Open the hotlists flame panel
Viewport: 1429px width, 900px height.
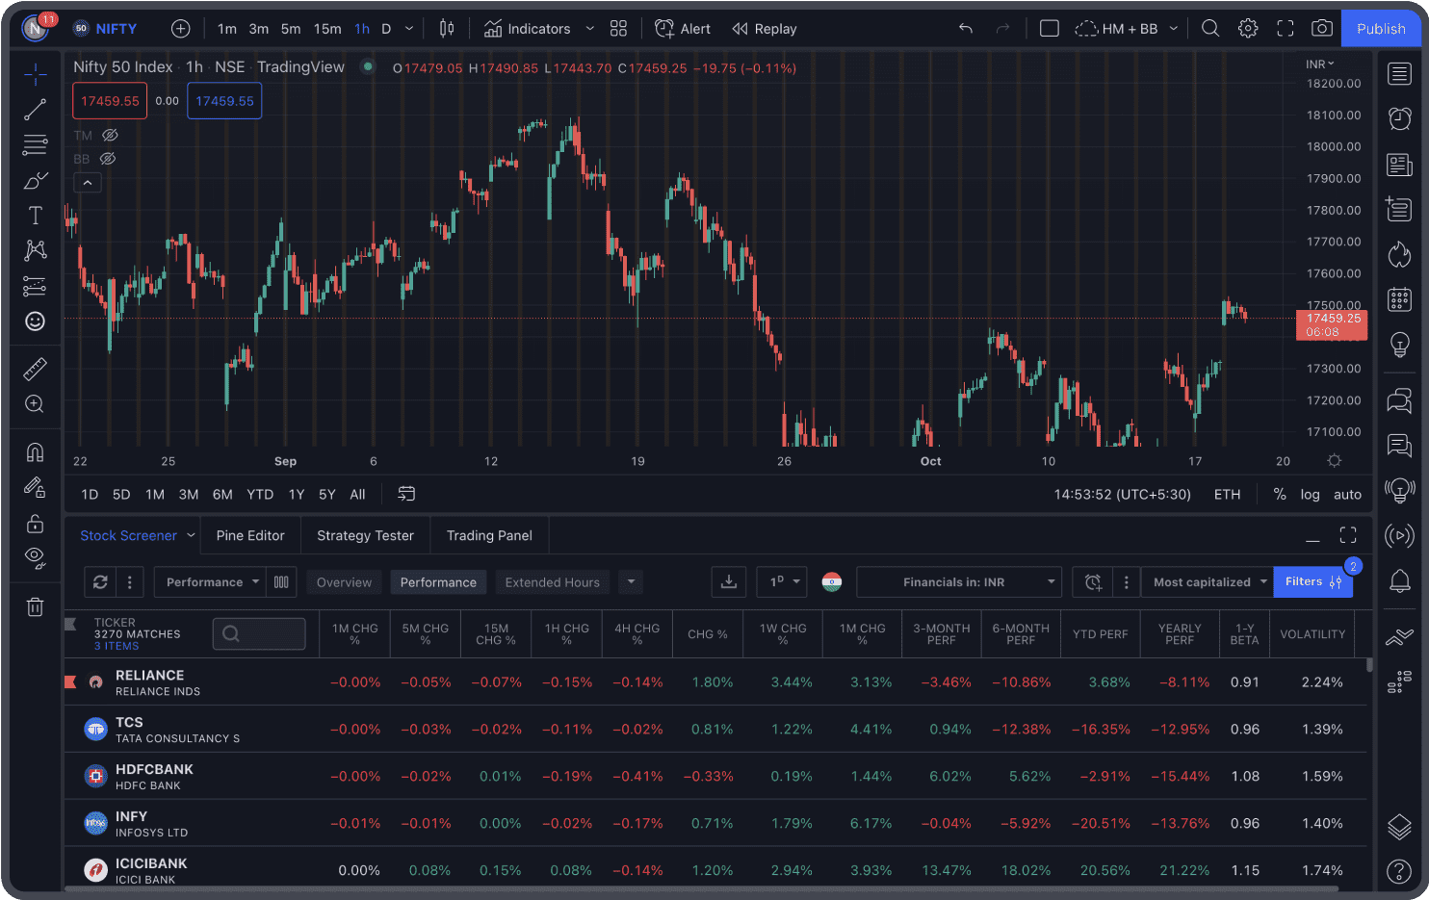[1399, 255]
